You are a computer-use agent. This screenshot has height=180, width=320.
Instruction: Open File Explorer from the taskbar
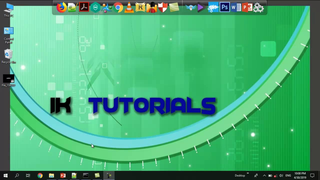click(x=51, y=175)
